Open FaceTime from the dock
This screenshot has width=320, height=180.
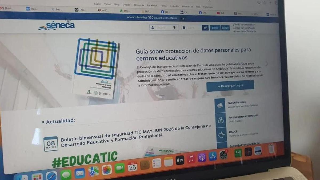click(x=120, y=168)
